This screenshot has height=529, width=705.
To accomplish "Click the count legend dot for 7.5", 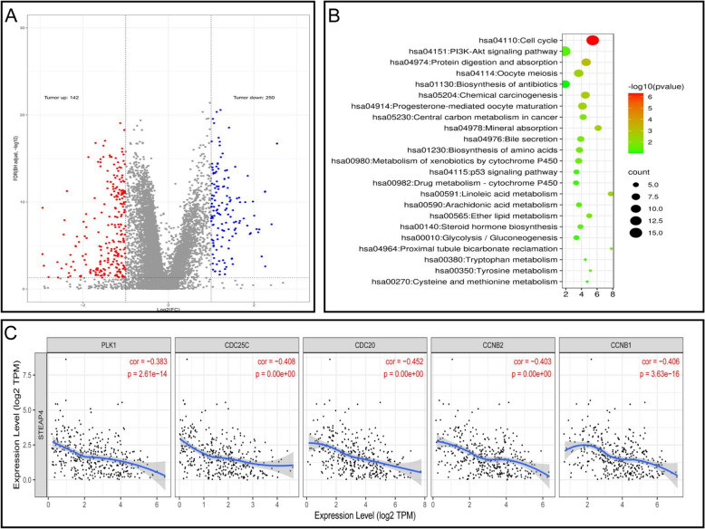I will [635, 197].
